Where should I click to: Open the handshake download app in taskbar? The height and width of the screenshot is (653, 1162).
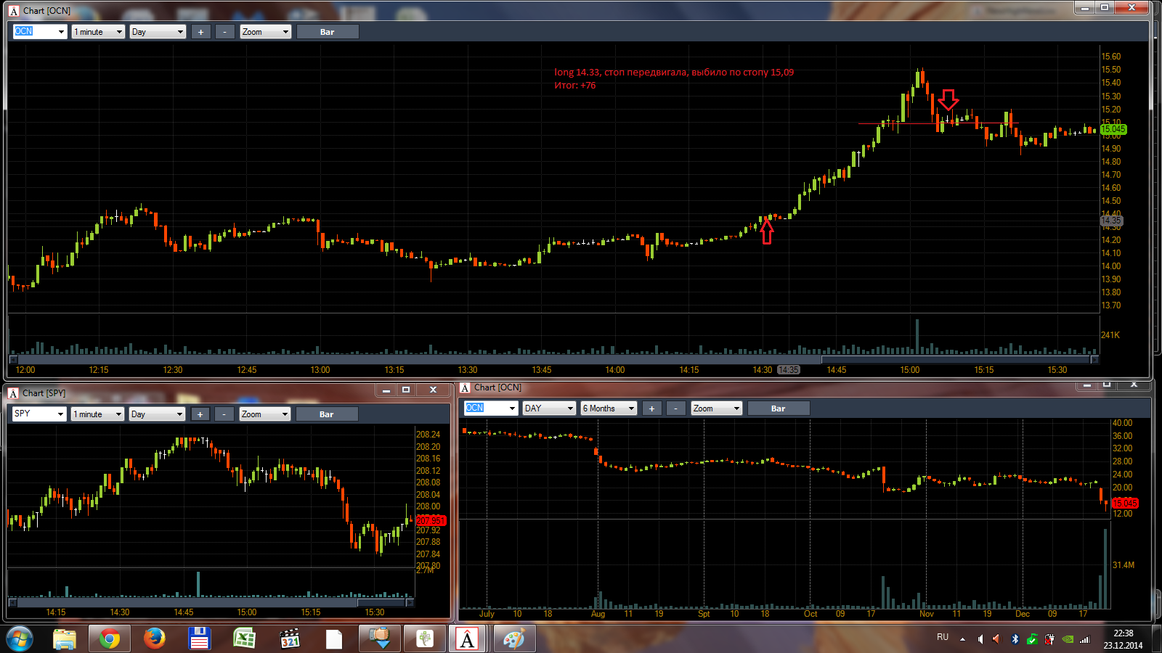pos(380,639)
